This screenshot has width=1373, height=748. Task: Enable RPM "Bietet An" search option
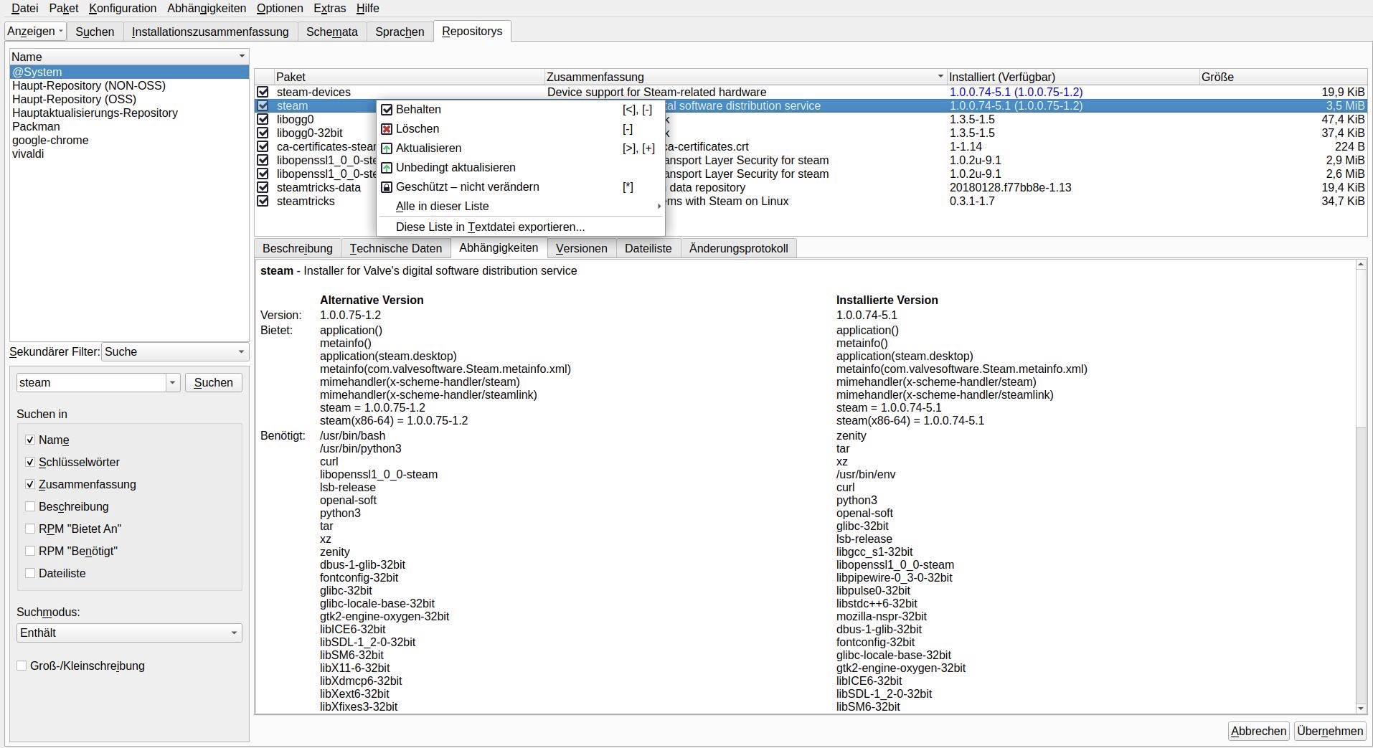30,529
